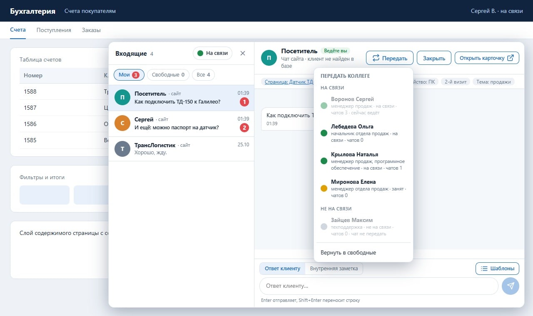This screenshot has width=533, height=316.
Task: Switch to the Поступления tab
Action: click(x=54, y=30)
